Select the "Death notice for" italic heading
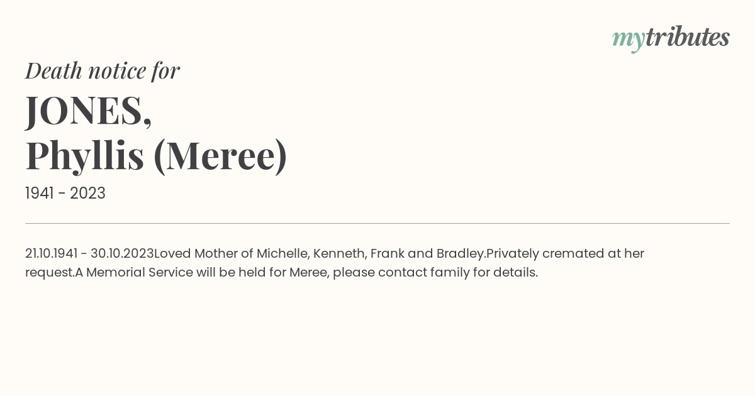 click(103, 70)
